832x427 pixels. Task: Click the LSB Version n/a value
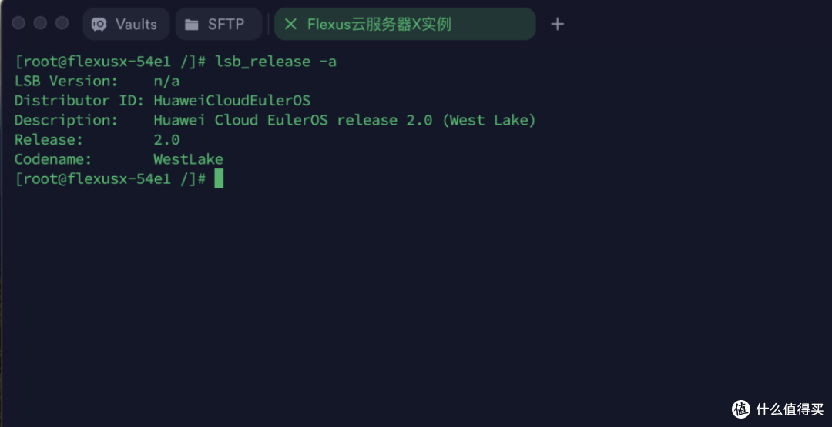pos(166,81)
